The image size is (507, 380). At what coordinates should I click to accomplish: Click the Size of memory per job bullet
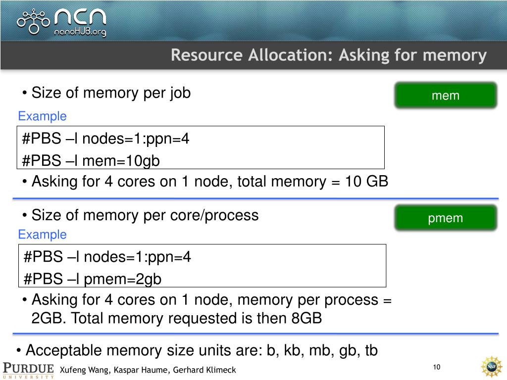pyautogui.click(x=107, y=93)
